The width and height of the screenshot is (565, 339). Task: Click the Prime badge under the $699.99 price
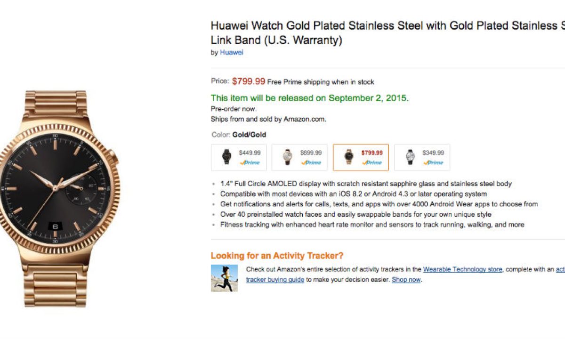click(311, 162)
